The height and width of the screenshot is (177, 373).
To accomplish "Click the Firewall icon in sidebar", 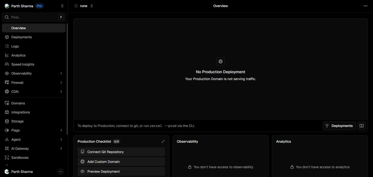I will 7,83.
